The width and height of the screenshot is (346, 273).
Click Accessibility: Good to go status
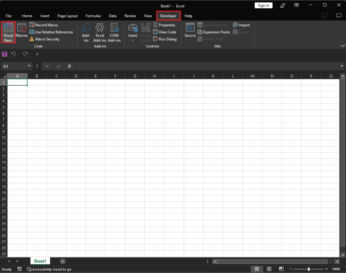(49, 269)
